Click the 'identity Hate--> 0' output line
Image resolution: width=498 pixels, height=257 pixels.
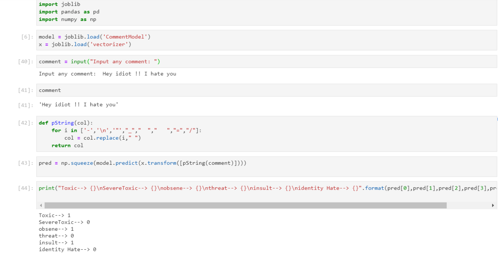68,249
